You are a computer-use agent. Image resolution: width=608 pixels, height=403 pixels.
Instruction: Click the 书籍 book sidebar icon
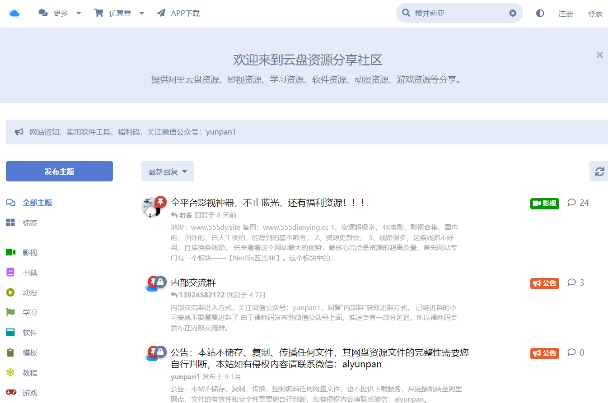pyautogui.click(x=10, y=272)
